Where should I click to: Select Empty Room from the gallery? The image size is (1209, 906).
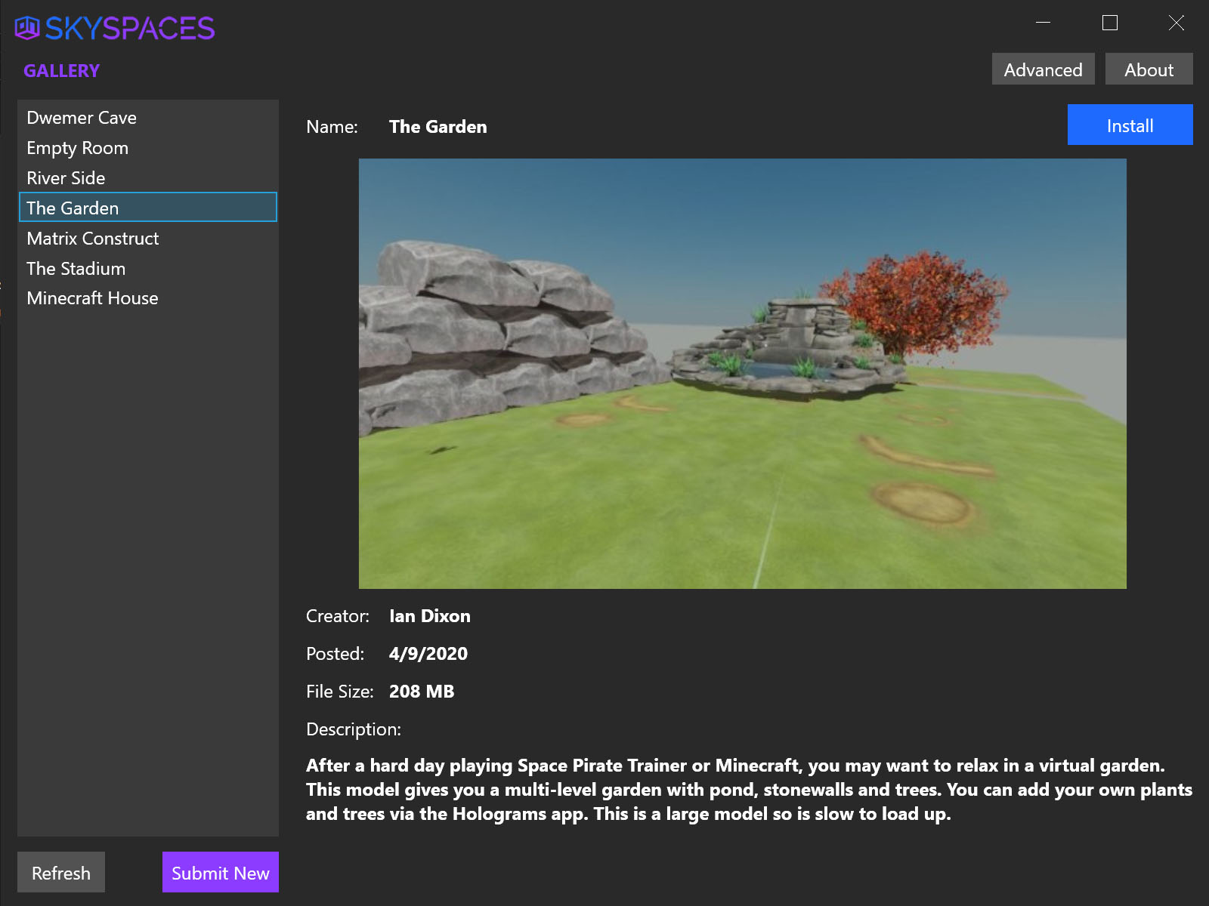(x=77, y=148)
